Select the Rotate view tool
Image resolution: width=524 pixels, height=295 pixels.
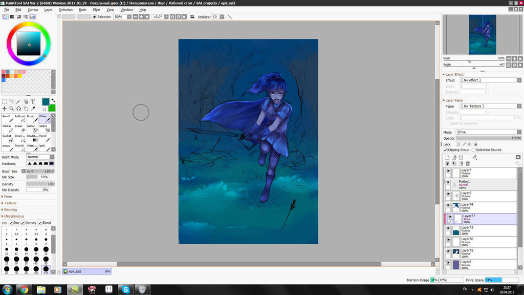(x=18, y=109)
